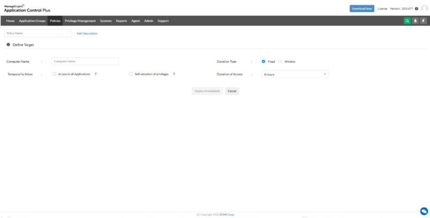
Task: Open the Policies menu
Action: [x=55, y=21]
